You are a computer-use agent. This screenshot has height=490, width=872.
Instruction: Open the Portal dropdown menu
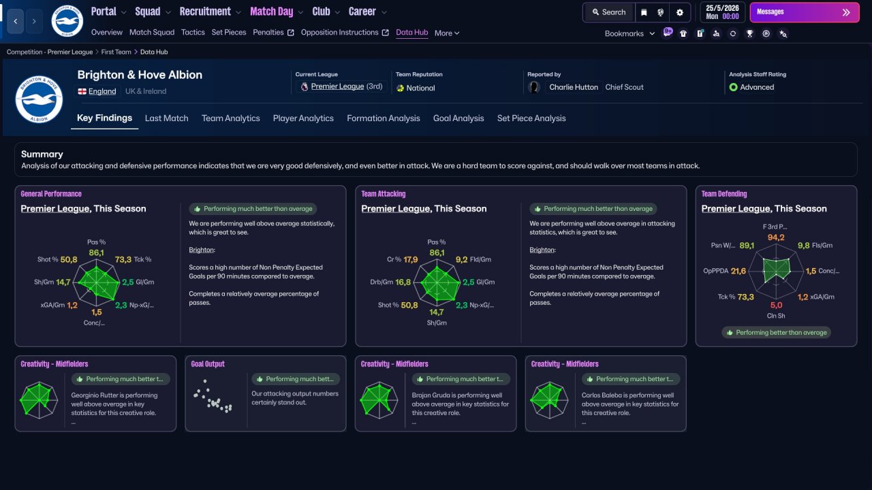coord(109,12)
